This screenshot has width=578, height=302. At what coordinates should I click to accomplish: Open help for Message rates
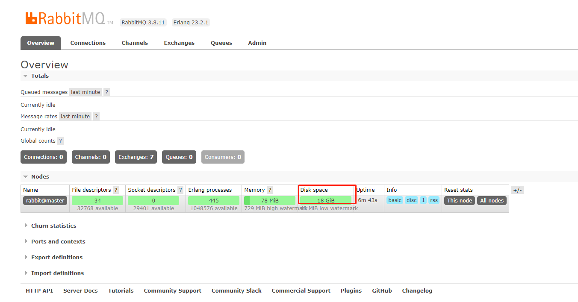click(x=97, y=117)
